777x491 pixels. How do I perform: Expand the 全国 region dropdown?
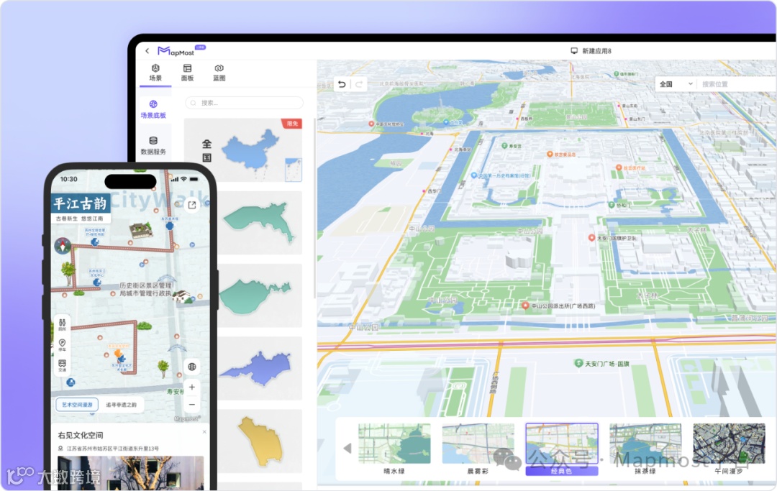pyautogui.click(x=676, y=84)
